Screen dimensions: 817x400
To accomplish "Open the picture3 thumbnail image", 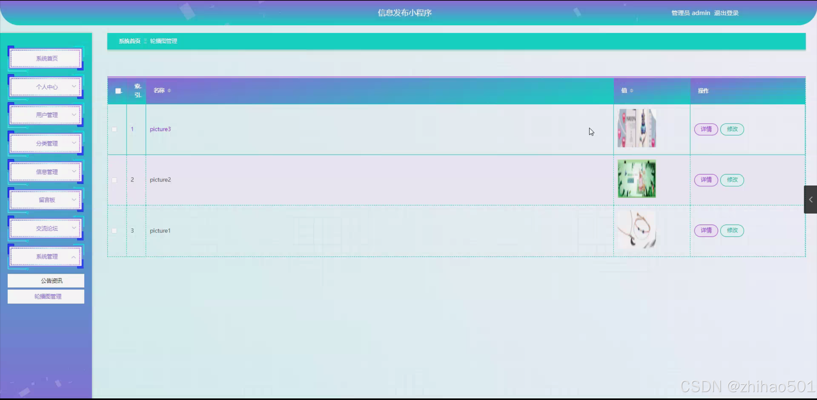I will [x=636, y=128].
